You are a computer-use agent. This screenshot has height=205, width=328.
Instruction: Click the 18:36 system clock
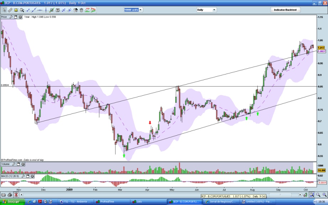click(x=322, y=202)
